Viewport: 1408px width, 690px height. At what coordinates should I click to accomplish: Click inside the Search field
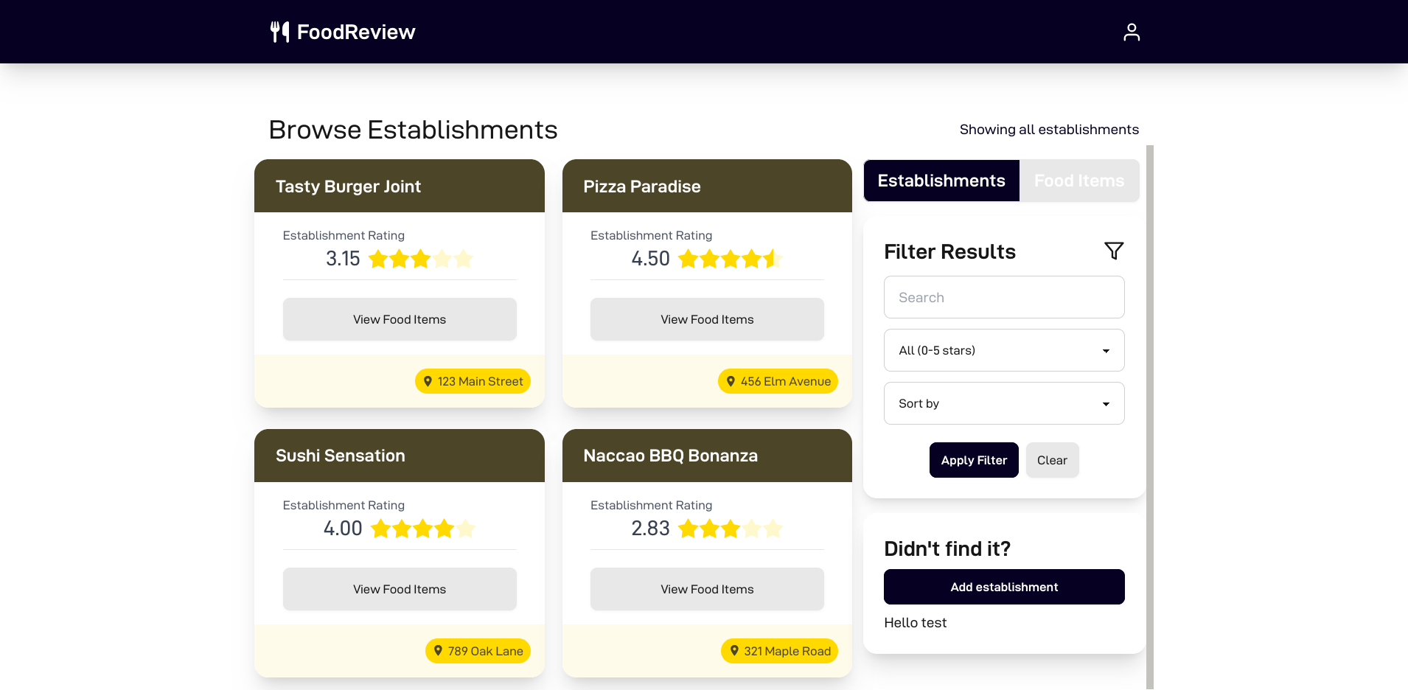click(x=1003, y=297)
